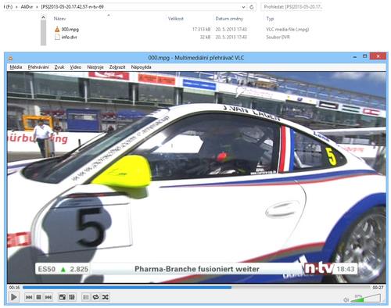The image size is (391, 308).
Task: Expand breadcrumb arrow after AliDvr
Action: (37, 7)
